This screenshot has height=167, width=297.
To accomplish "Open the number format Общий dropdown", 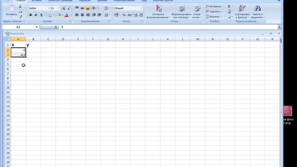I will [x=142, y=8].
